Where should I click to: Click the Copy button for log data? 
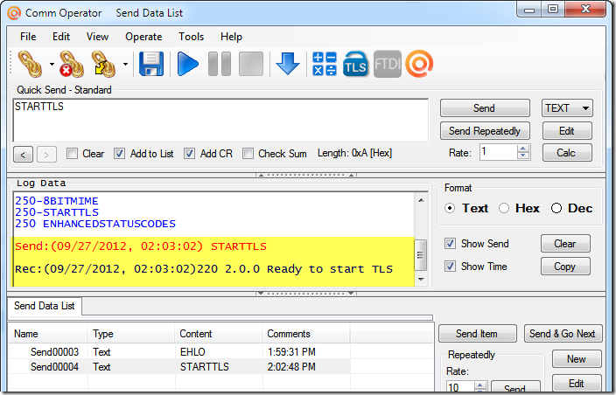click(565, 267)
